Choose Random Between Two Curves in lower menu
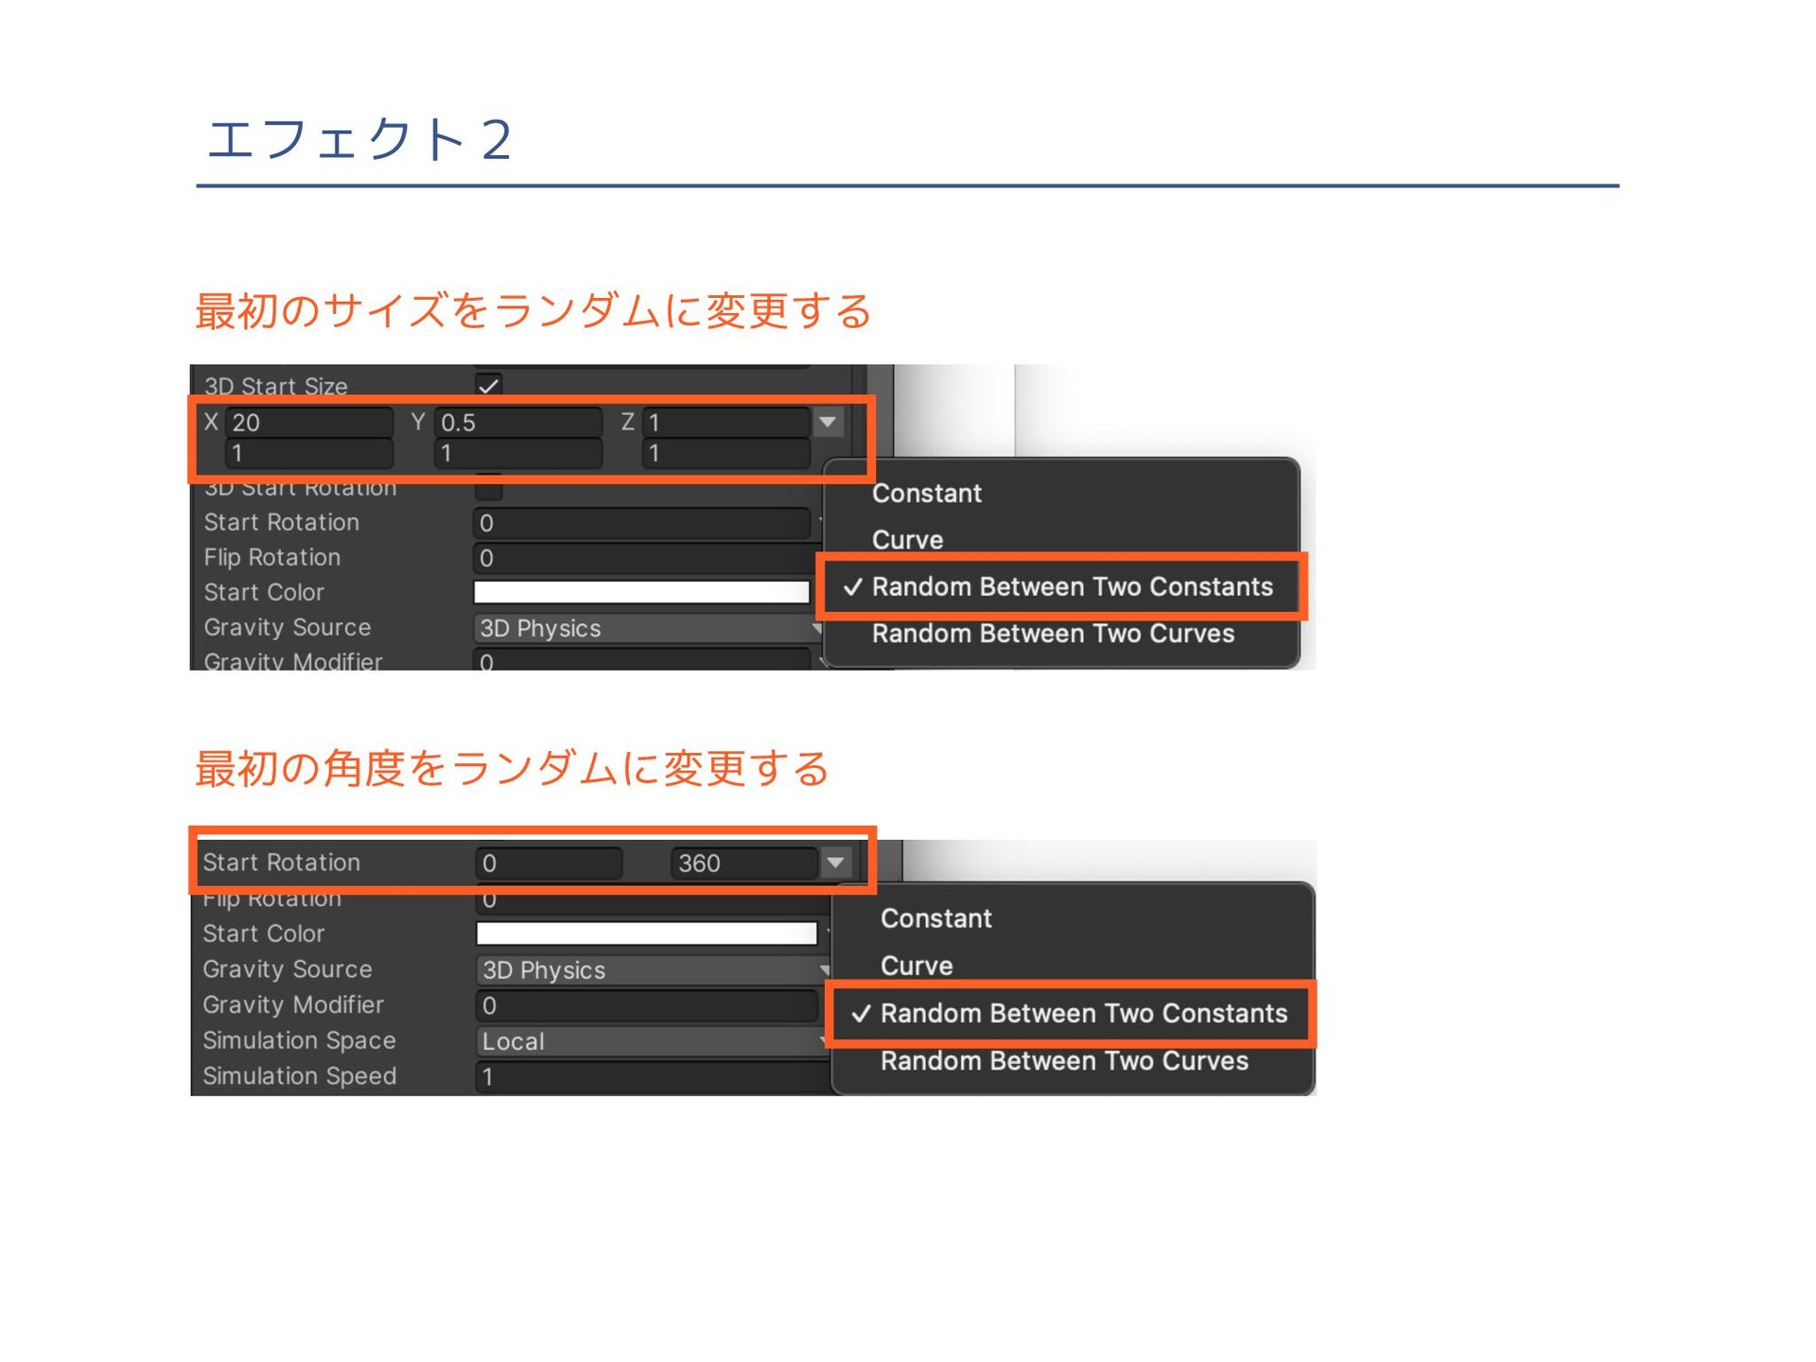1816x1362 pixels. coord(1064,1061)
